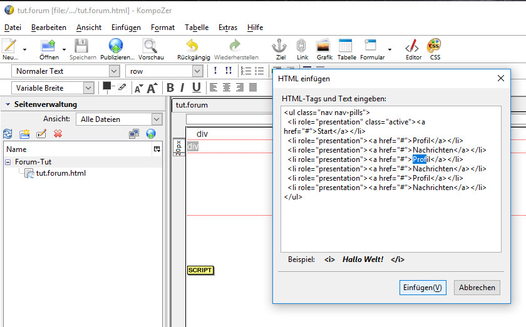Open the Alle Dateien view dropdown
526x327 pixels.
coord(157,119)
